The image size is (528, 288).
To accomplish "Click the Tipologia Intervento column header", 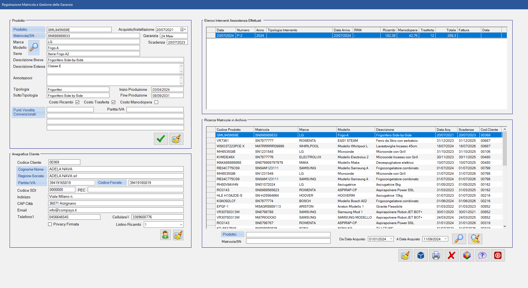I will 299,30.
